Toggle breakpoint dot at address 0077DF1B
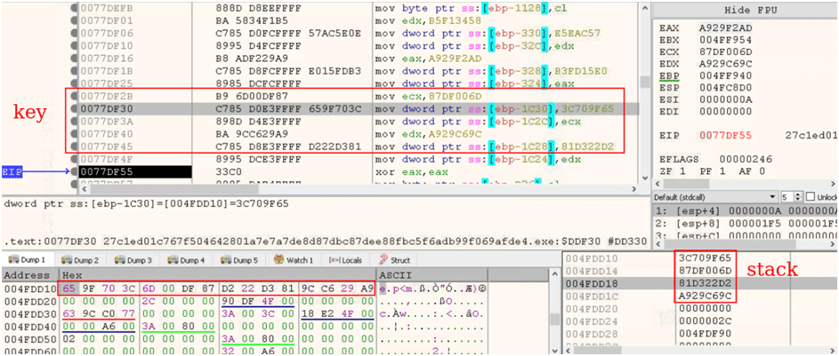 74,72
